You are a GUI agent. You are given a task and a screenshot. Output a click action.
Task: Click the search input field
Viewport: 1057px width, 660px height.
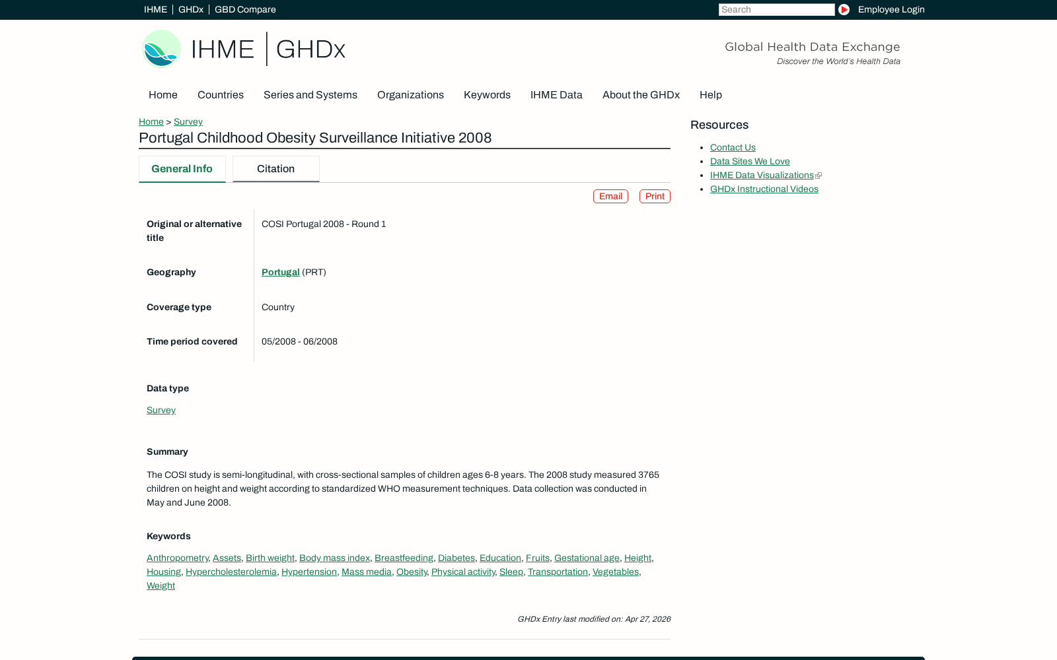(x=776, y=9)
